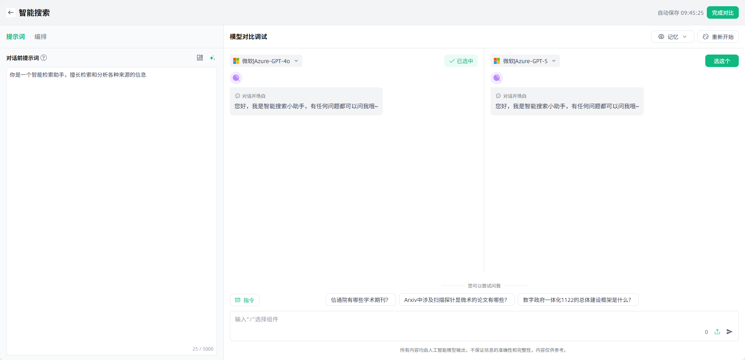Click the AI optimize prompt sparkle icon
The image size is (745, 360).
[x=212, y=58]
